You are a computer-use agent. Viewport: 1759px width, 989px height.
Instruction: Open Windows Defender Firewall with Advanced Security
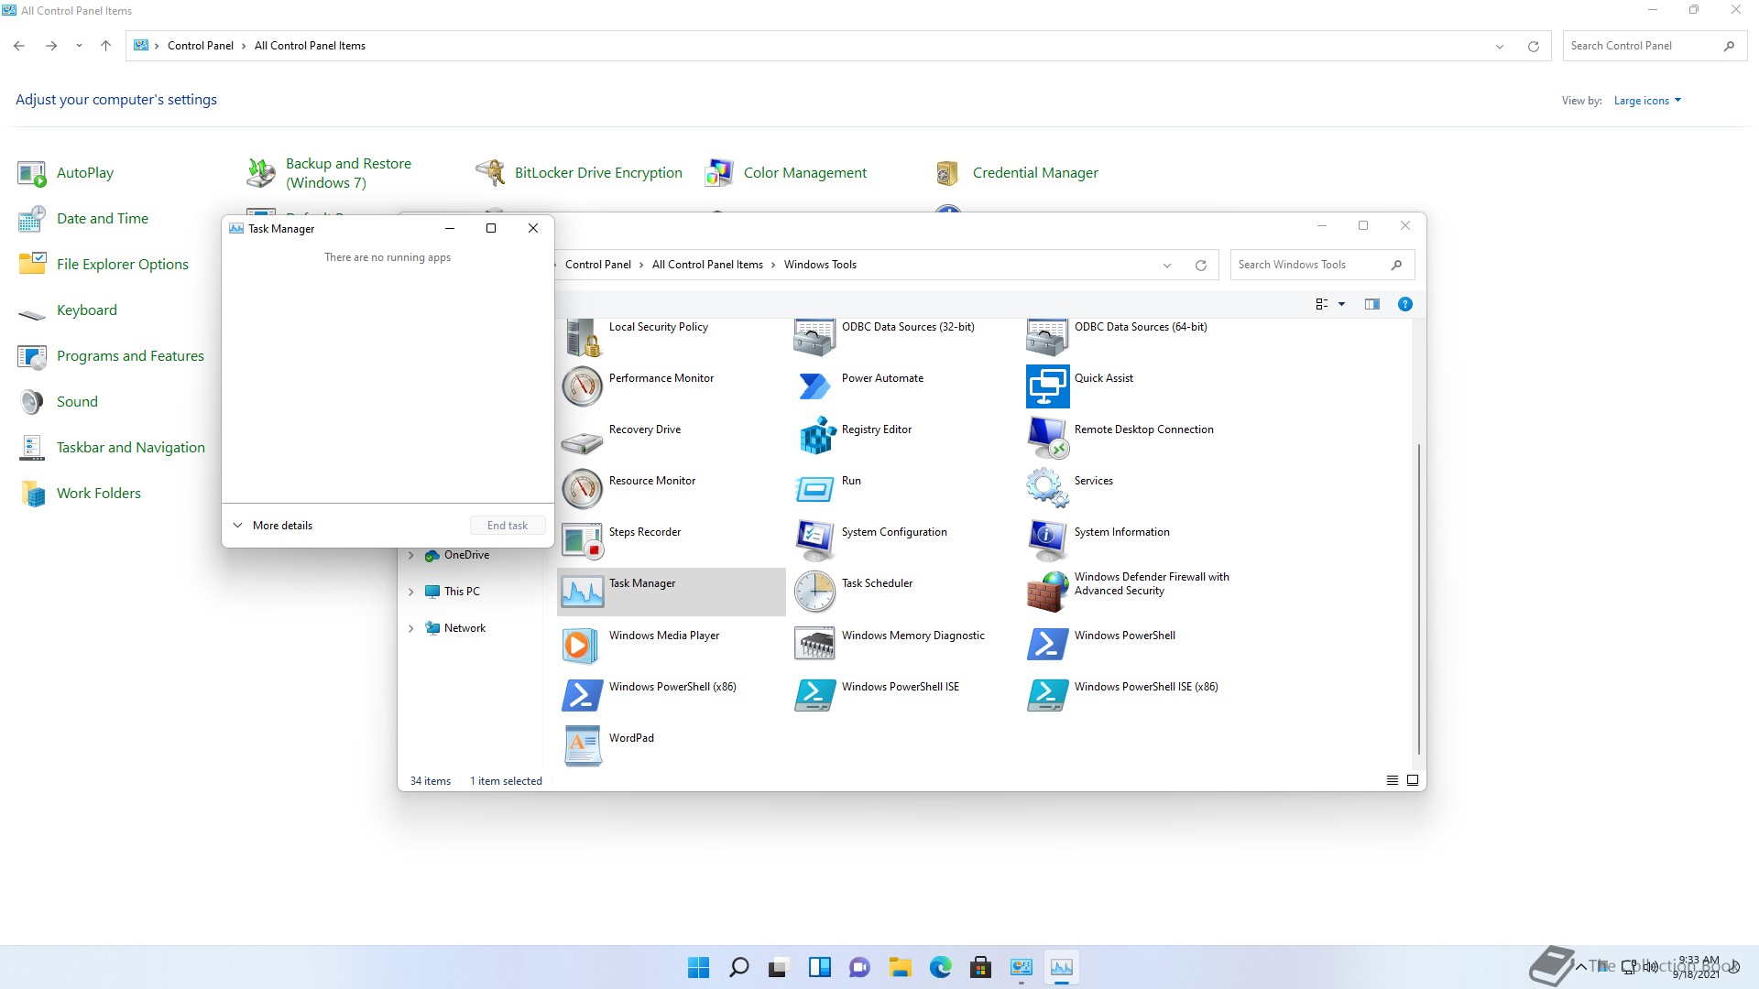[x=1048, y=592]
